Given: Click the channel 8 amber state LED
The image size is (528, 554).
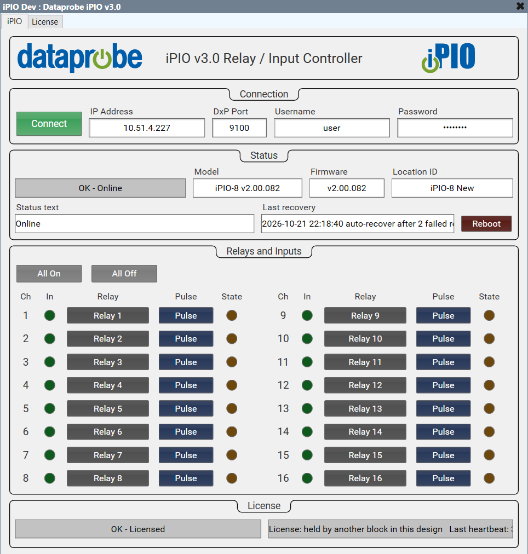Looking at the screenshot, I should (232, 478).
